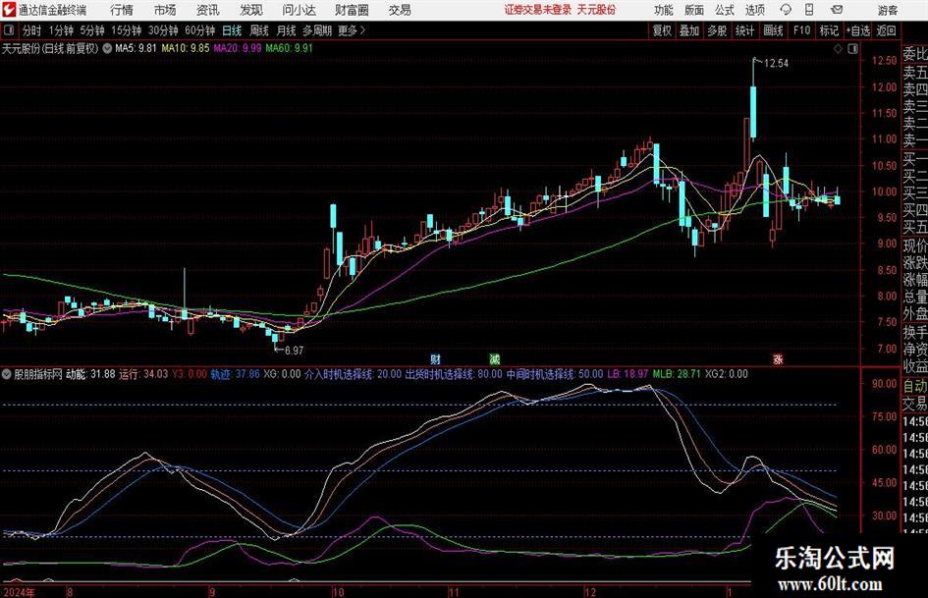Click the 6.97 low price label
The image size is (928, 598).
(294, 351)
